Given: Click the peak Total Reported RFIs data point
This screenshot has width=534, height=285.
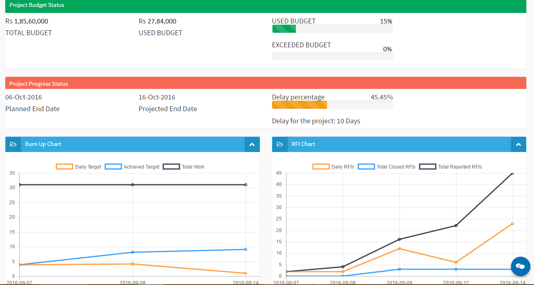Looking at the screenshot, I should tap(513, 173).
